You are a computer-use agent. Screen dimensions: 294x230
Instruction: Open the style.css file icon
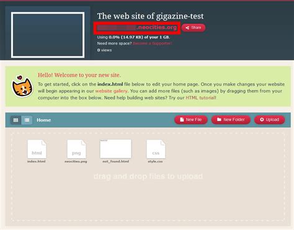click(156, 149)
